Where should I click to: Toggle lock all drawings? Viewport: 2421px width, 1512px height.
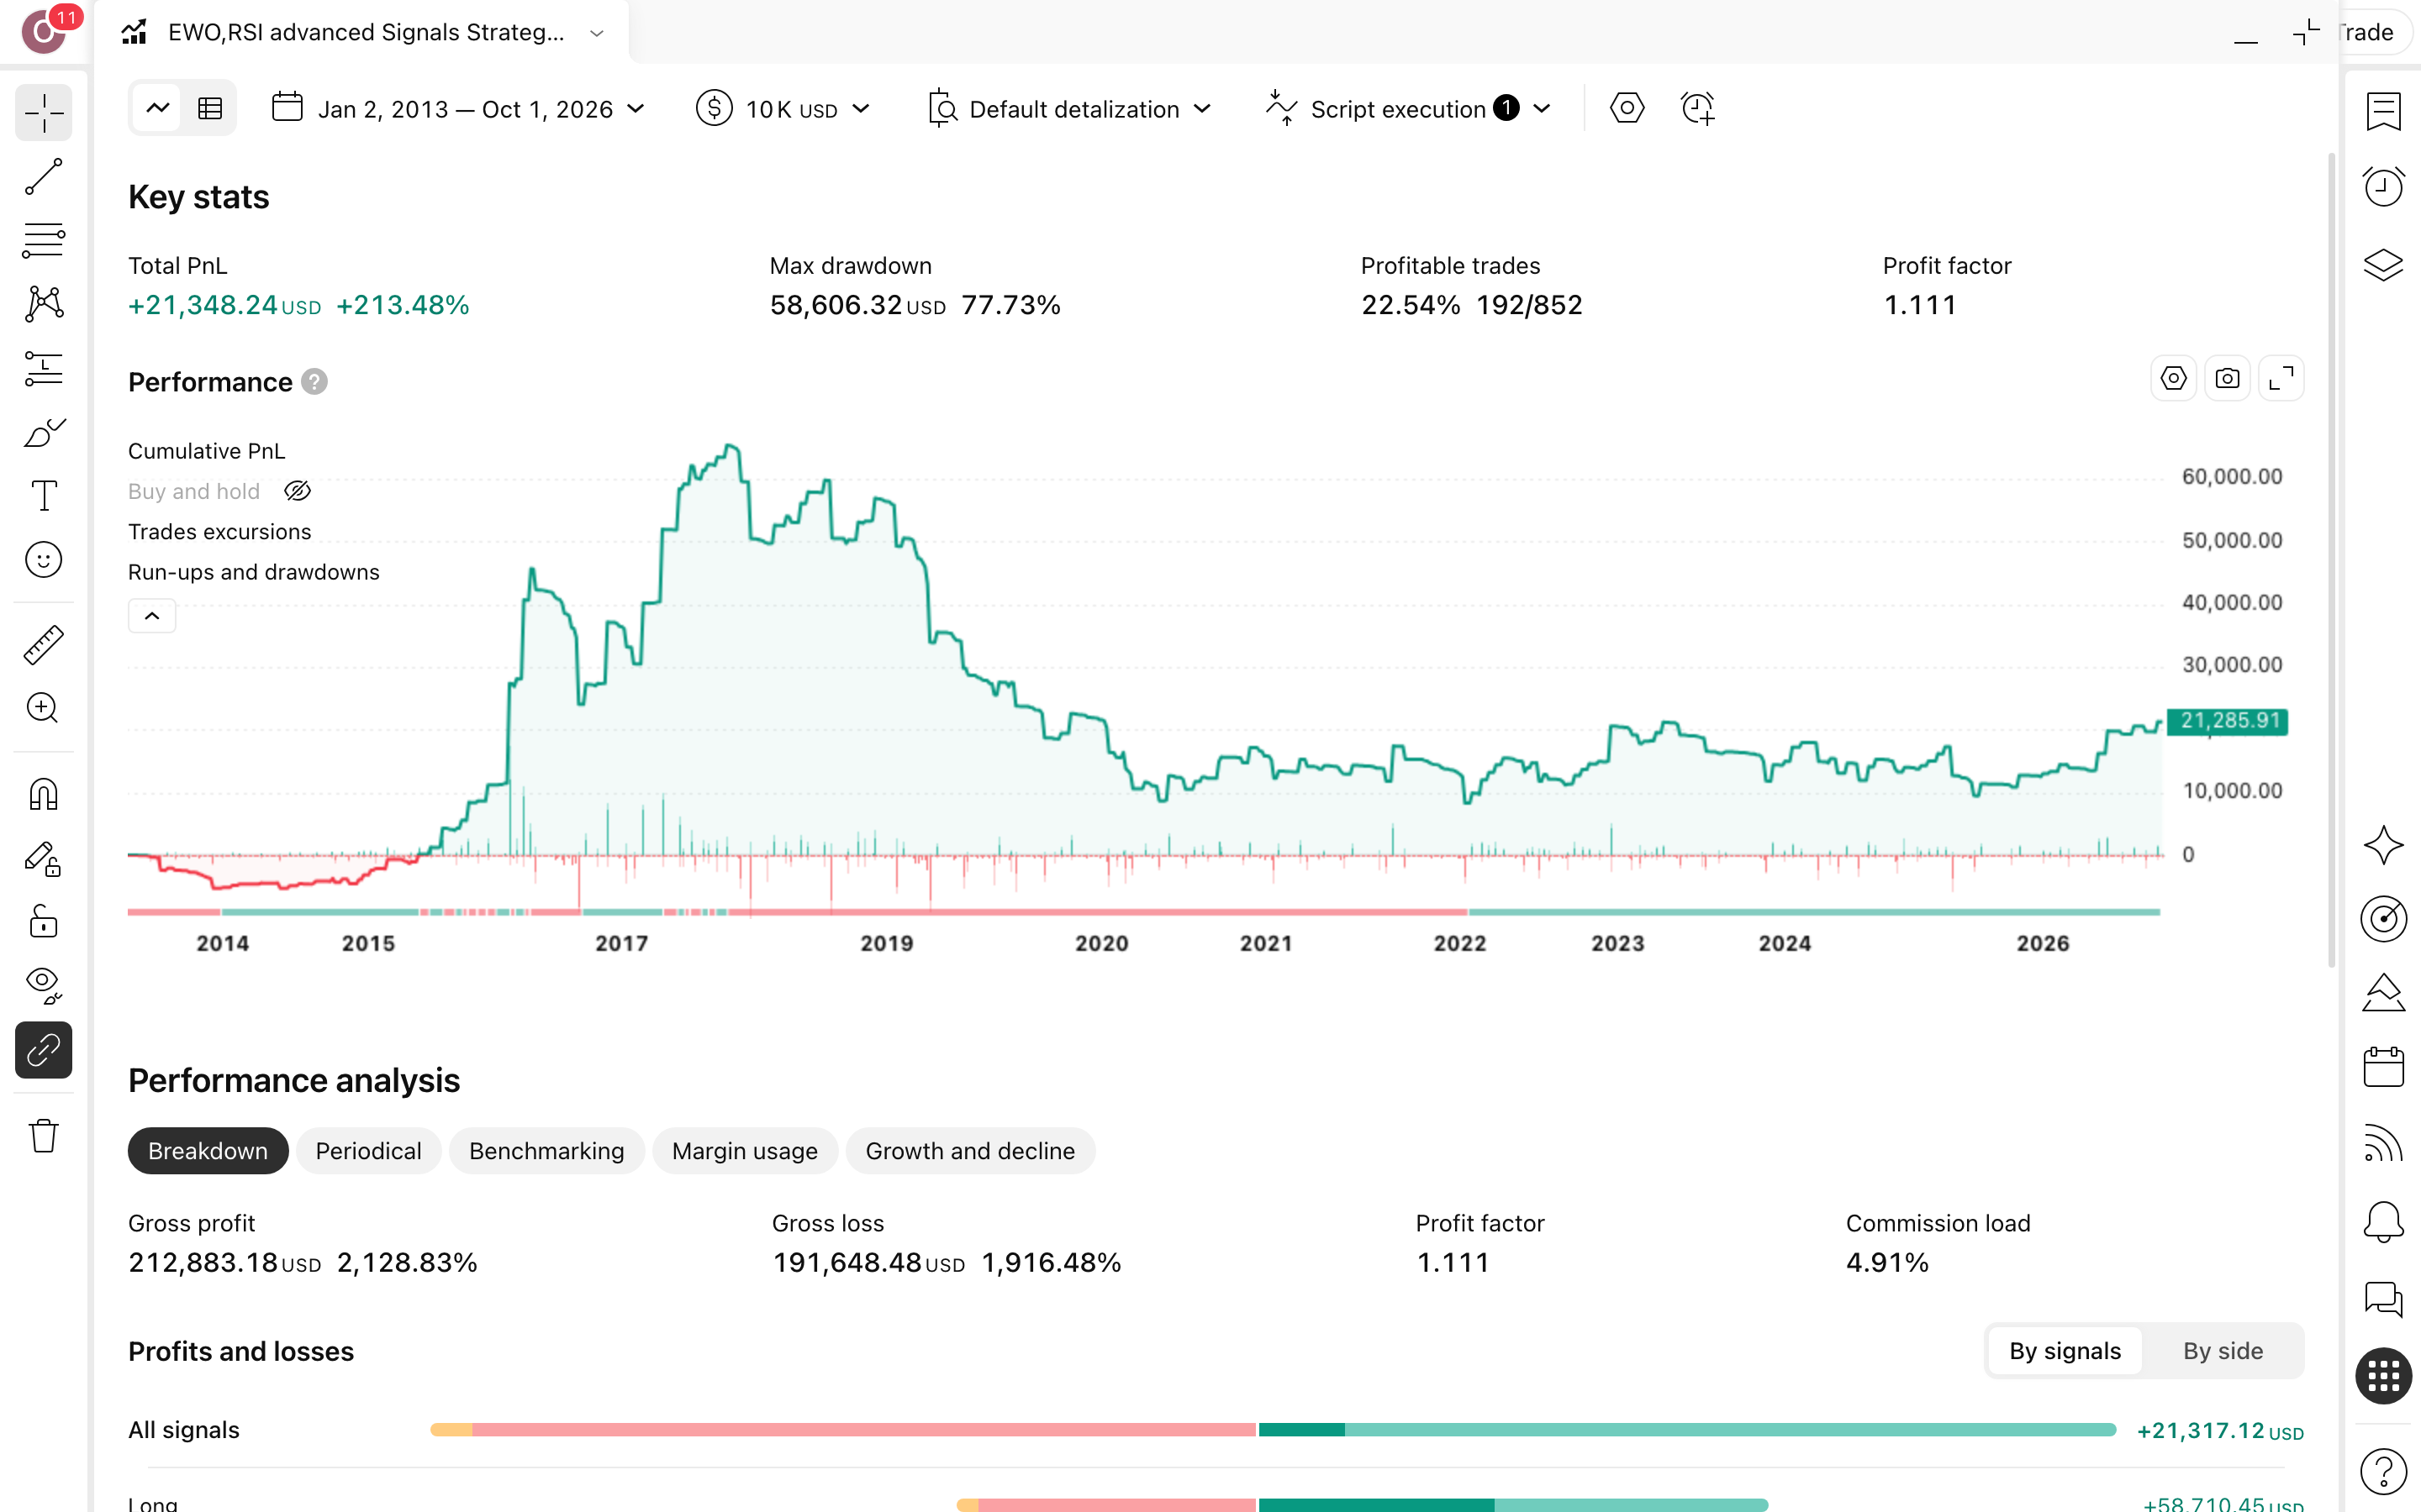(44, 922)
